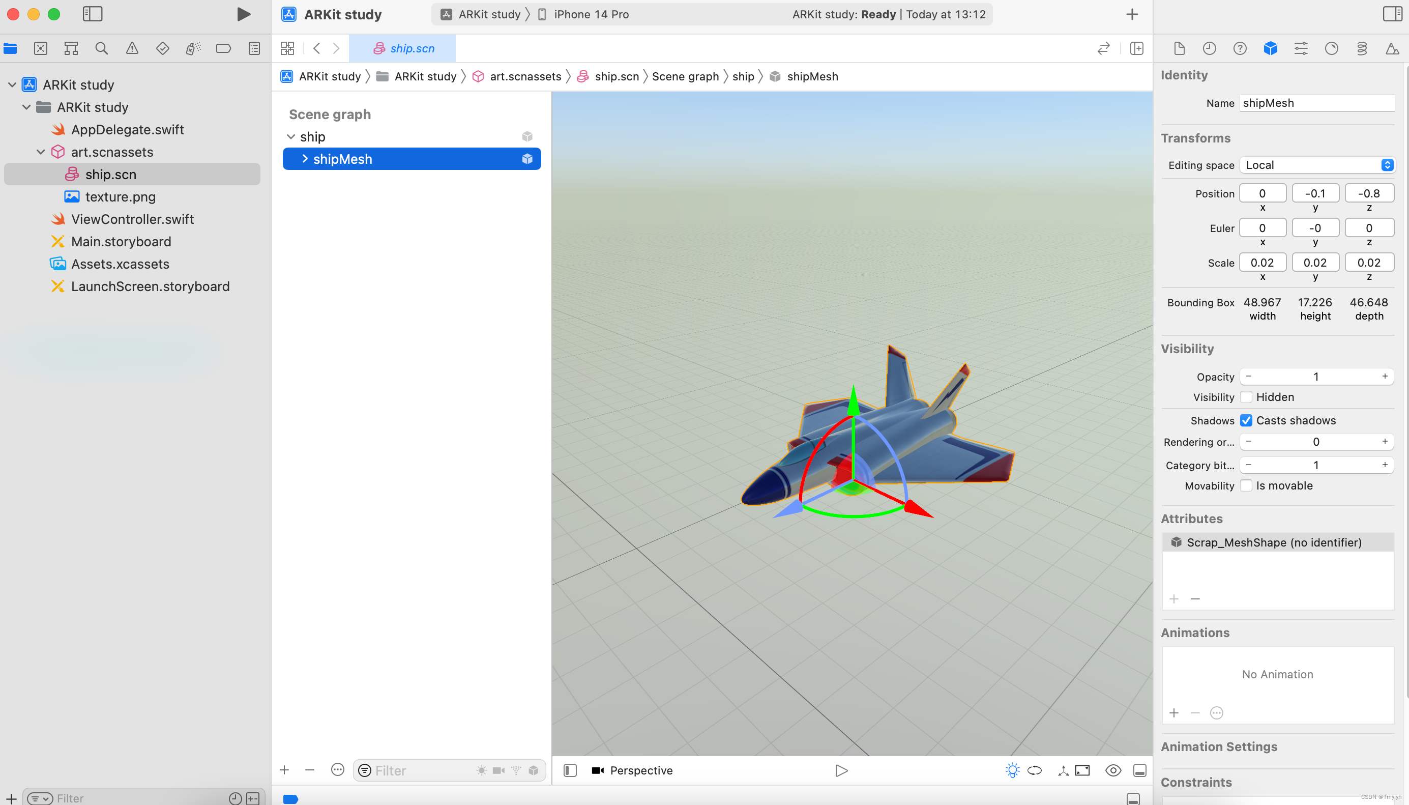Viewport: 1409px width, 805px height.
Task: Open the Node inspector cube icon
Action: (x=1270, y=49)
